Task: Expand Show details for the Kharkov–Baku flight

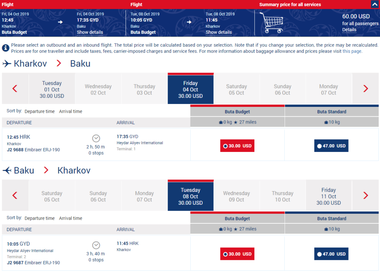Action: pos(90,32)
